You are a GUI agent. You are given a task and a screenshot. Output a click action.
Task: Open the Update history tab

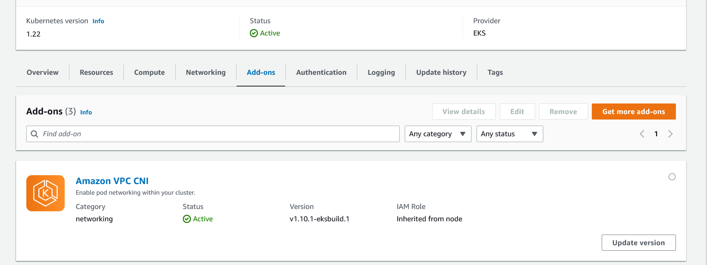click(441, 72)
